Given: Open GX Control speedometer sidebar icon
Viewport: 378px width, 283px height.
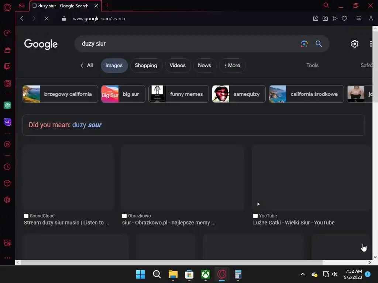Looking at the screenshot, I should click(7, 33).
